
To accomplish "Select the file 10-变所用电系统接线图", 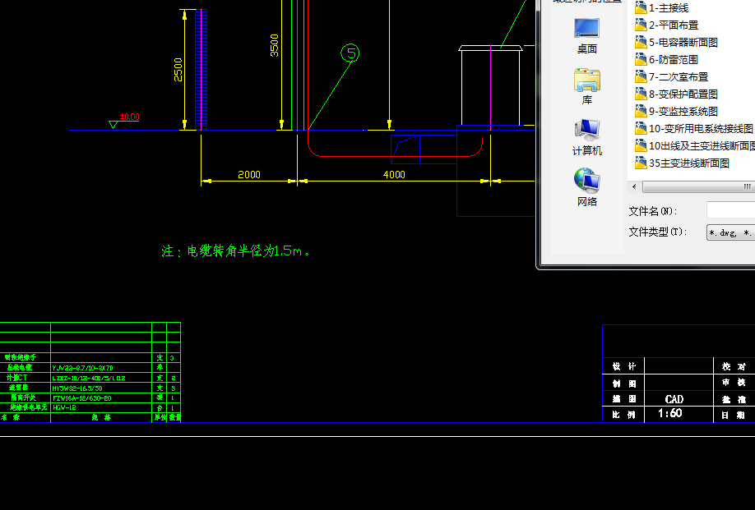I will (694, 129).
